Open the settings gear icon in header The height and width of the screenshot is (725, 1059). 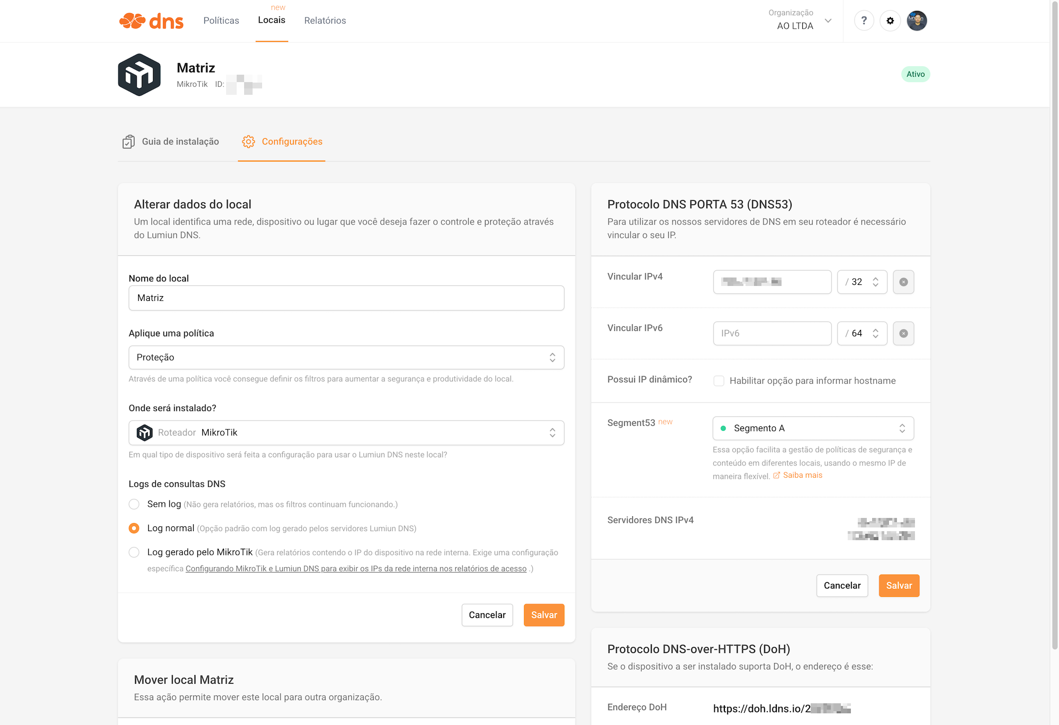pos(890,21)
